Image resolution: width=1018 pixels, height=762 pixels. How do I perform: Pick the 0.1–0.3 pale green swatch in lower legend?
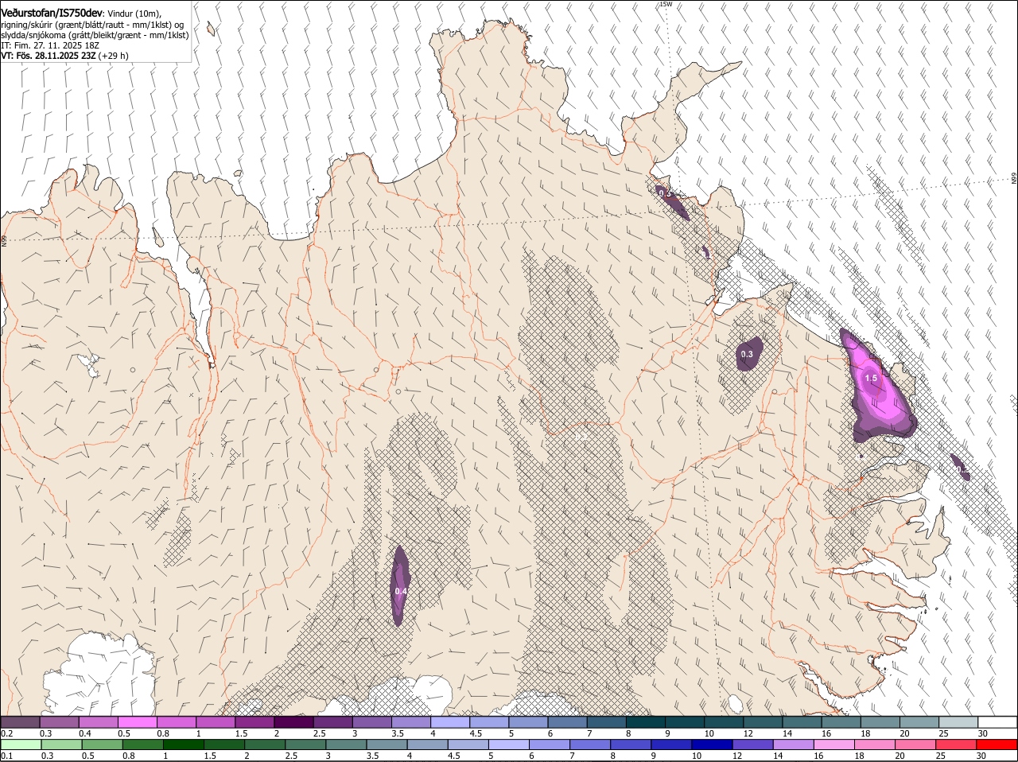(21, 745)
